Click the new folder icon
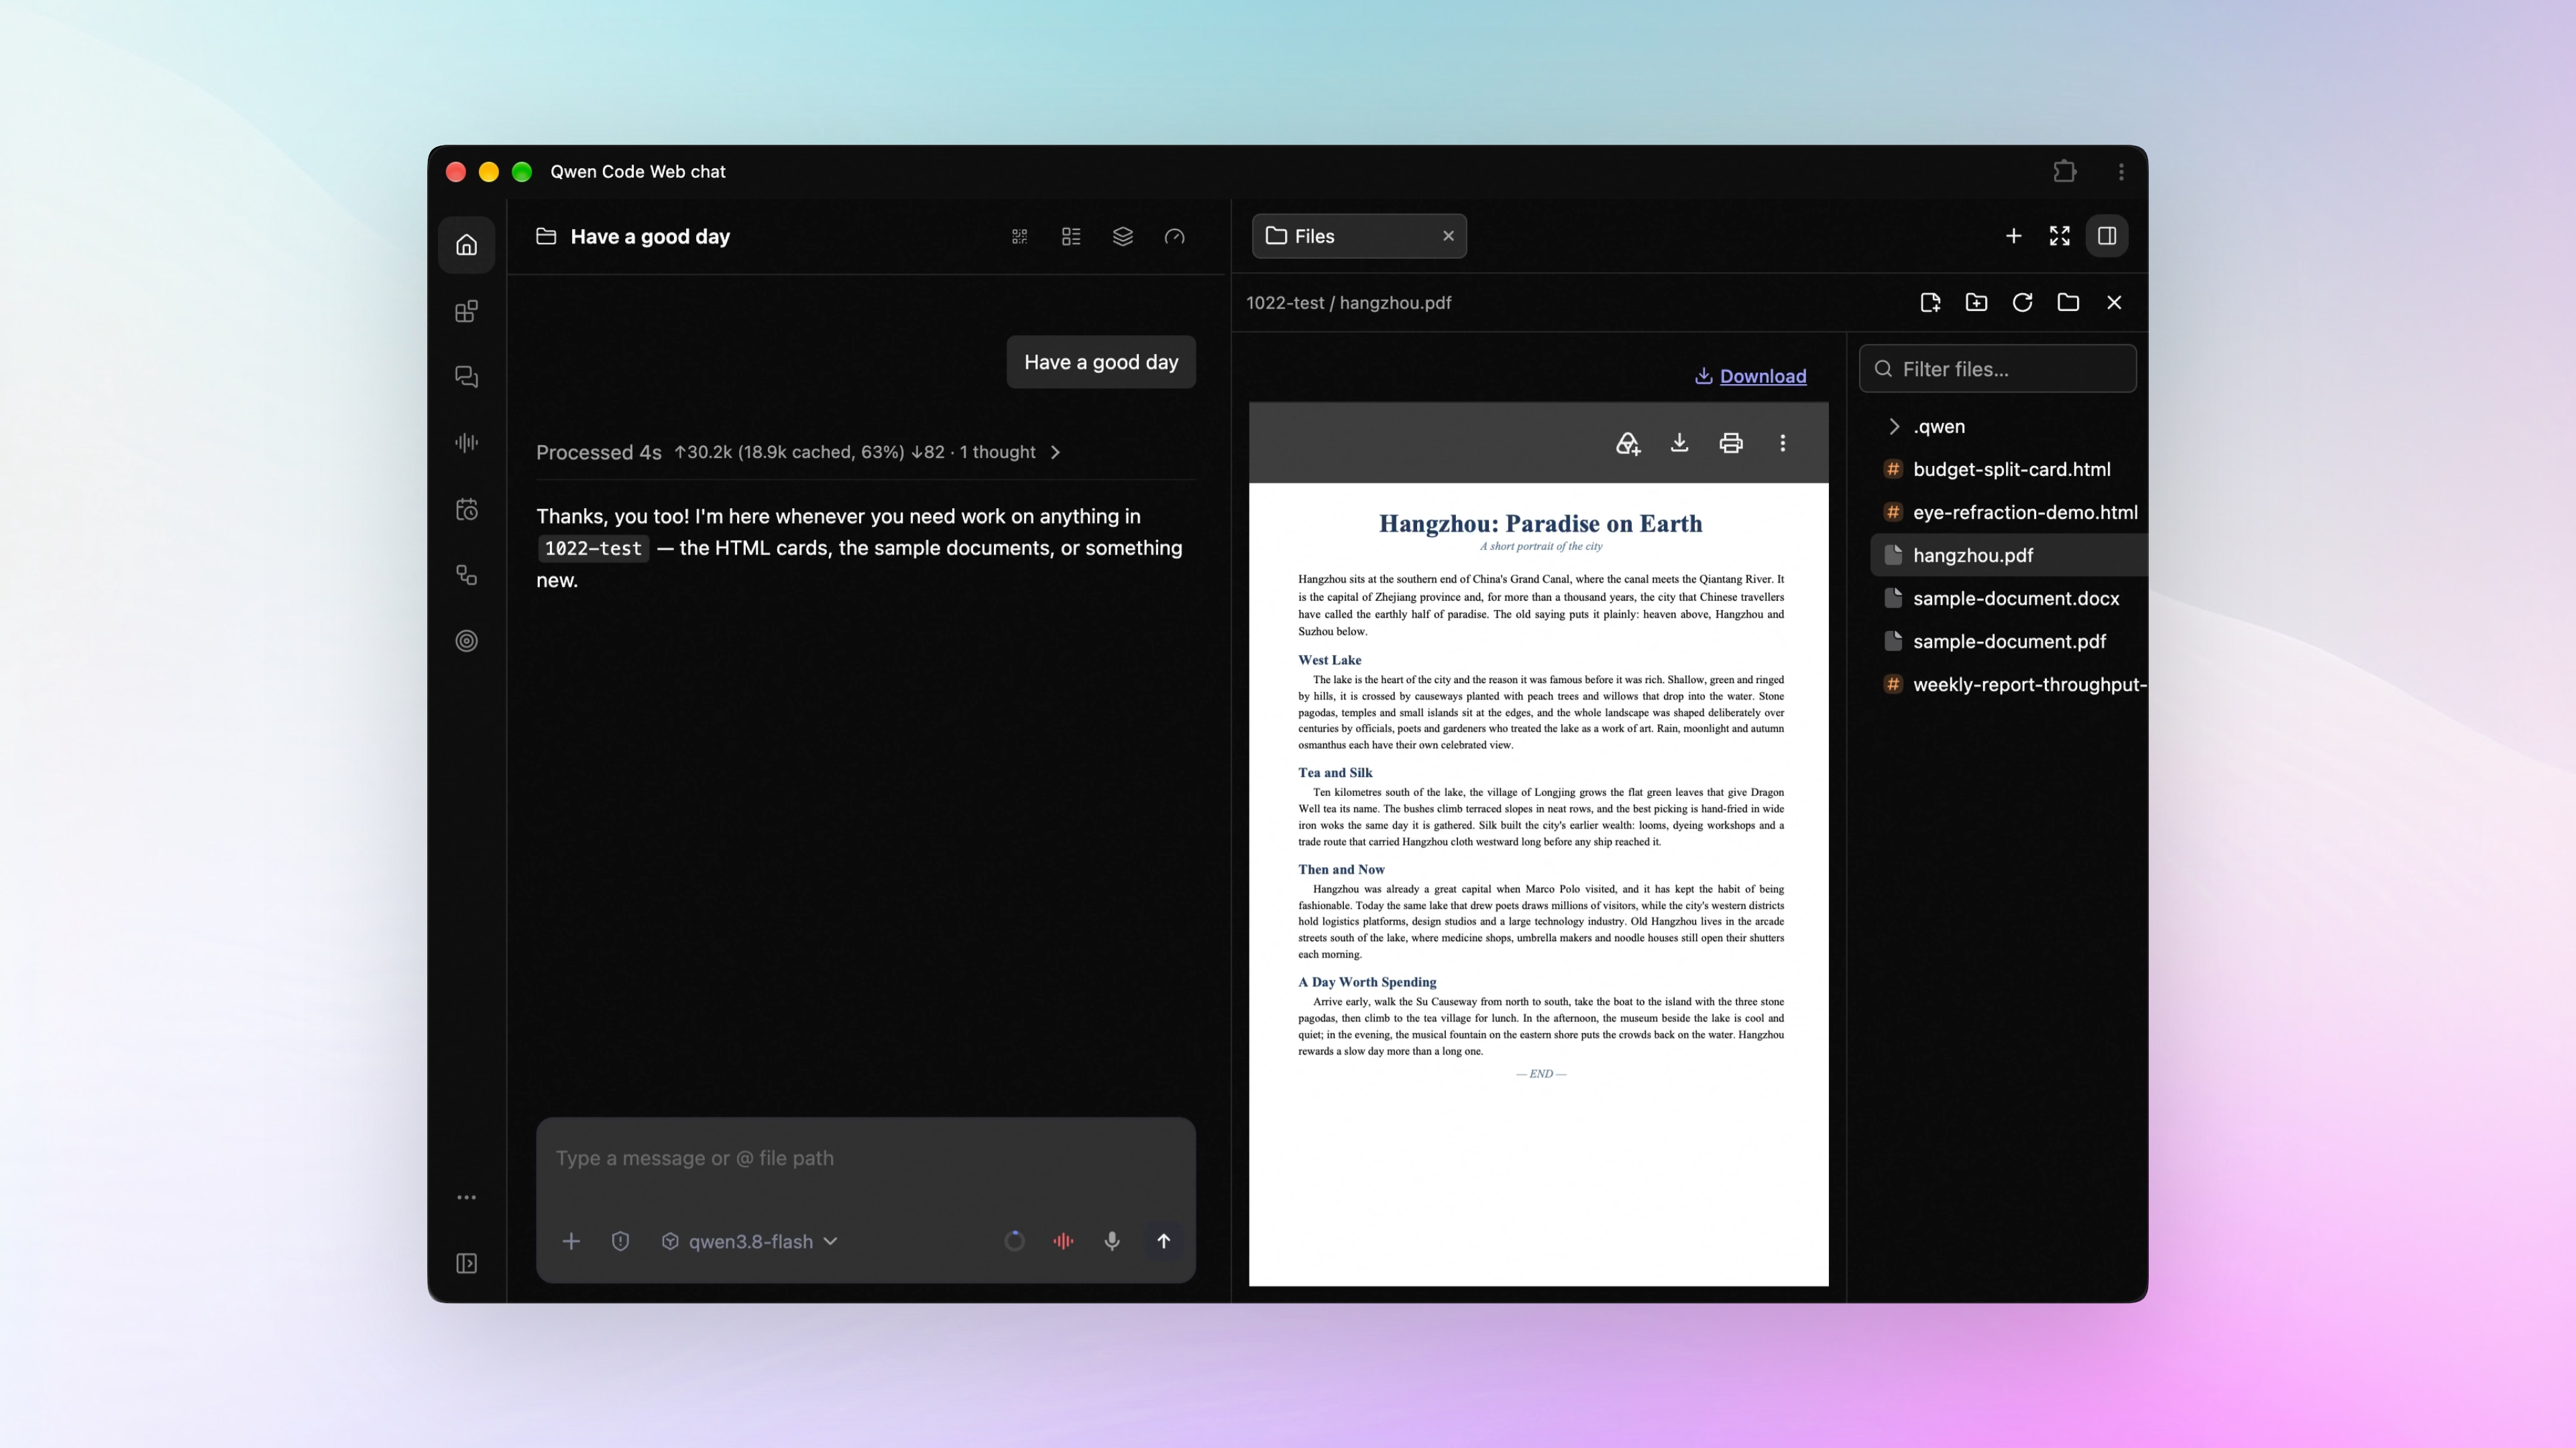The height and width of the screenshot is (1448, 2576). (x=1976, y=303)
